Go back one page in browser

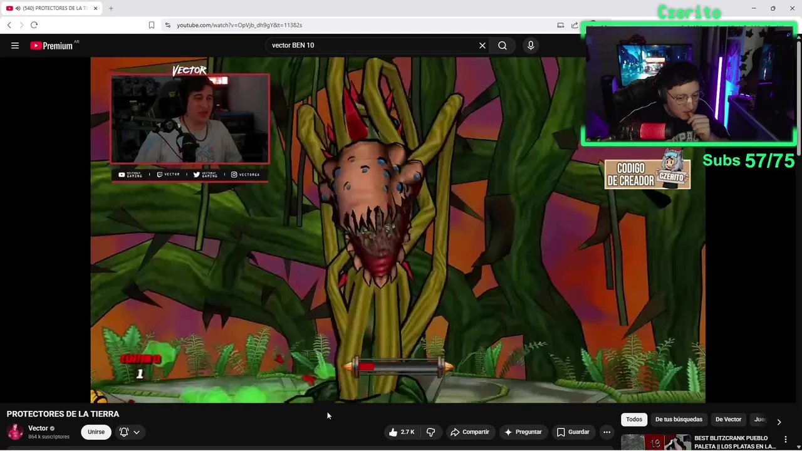tap(9, 25)
